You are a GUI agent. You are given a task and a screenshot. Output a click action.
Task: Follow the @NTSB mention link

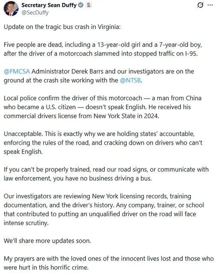click(130, 81)
